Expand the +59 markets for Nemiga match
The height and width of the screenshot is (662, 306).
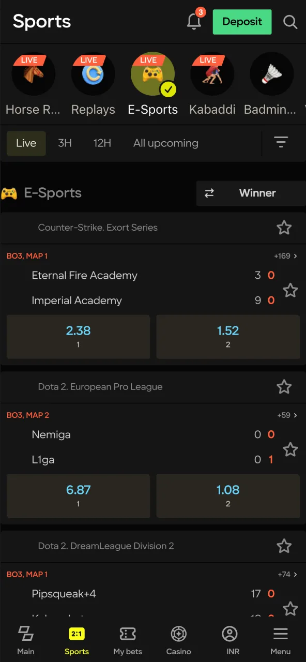(x=285, y=415)
